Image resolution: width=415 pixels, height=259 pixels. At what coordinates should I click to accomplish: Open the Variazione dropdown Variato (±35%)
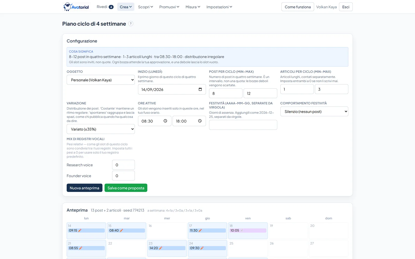point(101,129)
